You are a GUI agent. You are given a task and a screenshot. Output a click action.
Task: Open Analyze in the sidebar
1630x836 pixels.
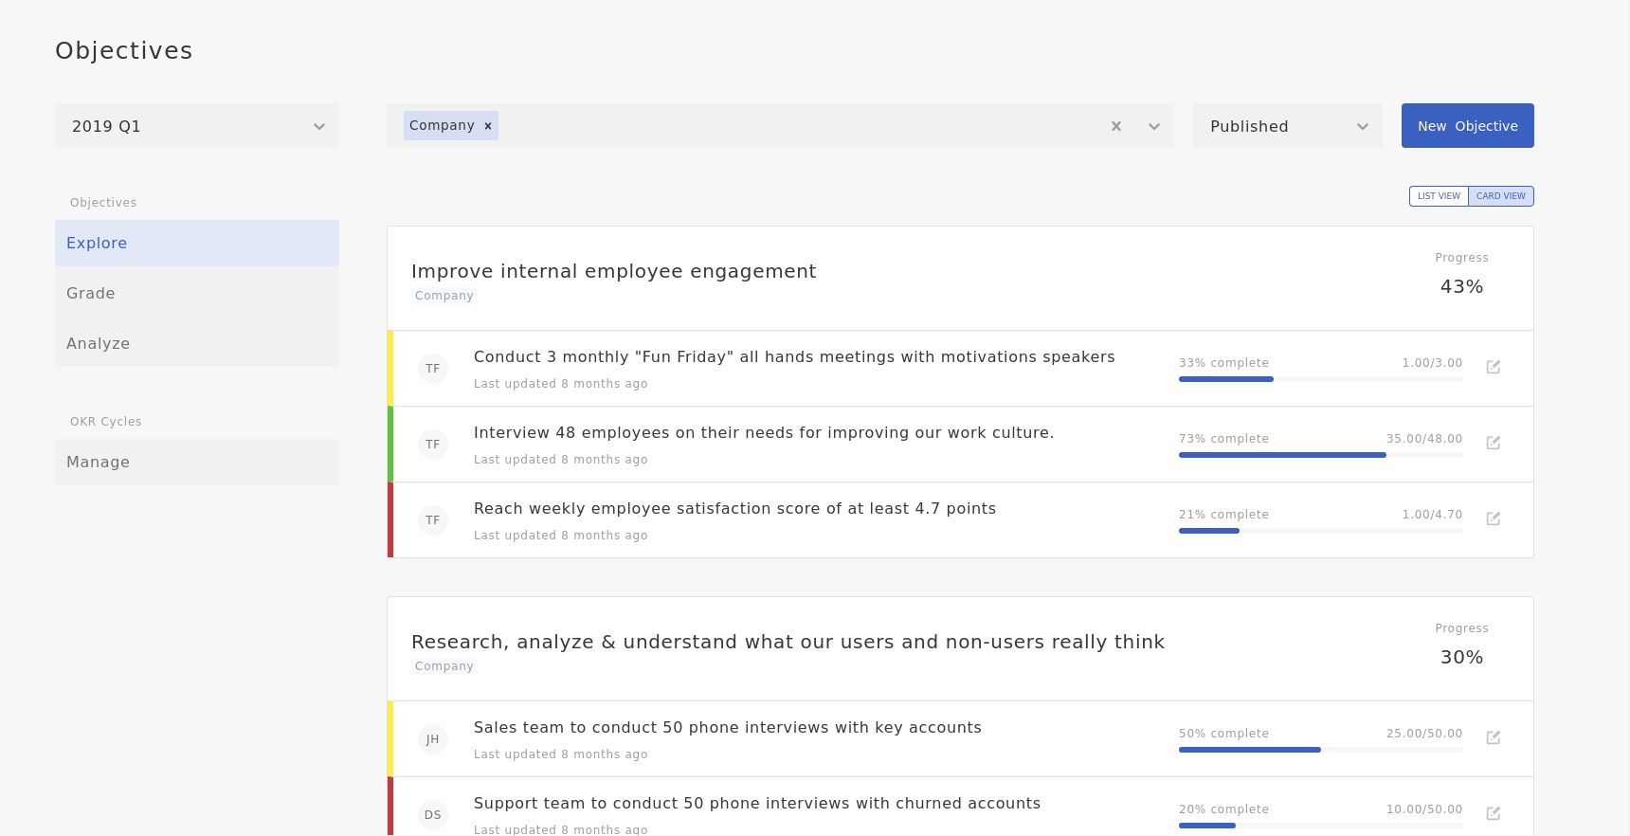click(x=196, y=344)
